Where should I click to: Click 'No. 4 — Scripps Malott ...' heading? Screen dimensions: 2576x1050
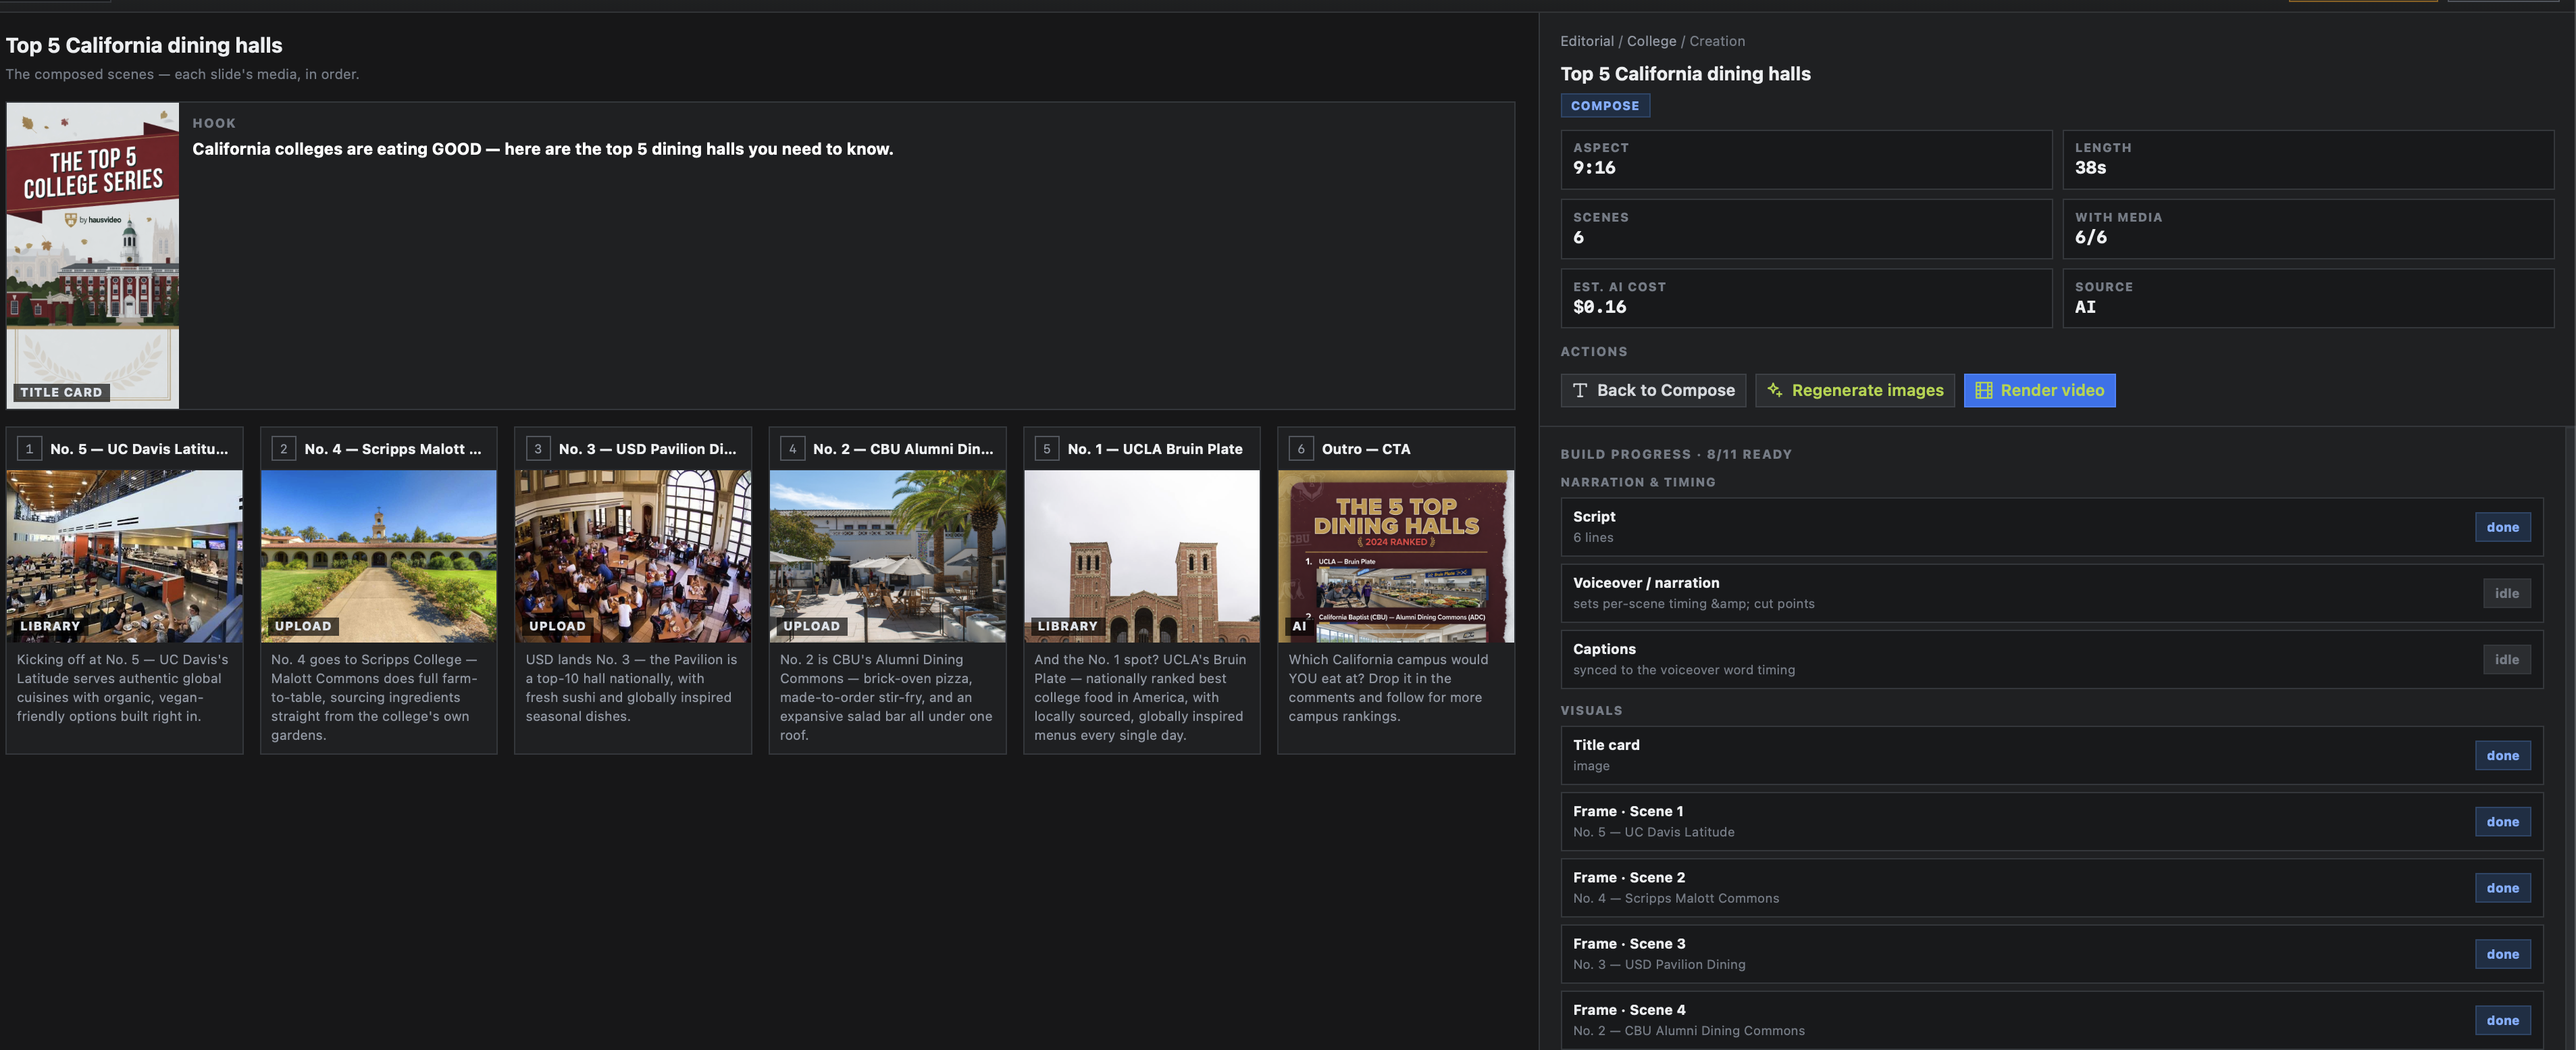(x=393, y=449)
